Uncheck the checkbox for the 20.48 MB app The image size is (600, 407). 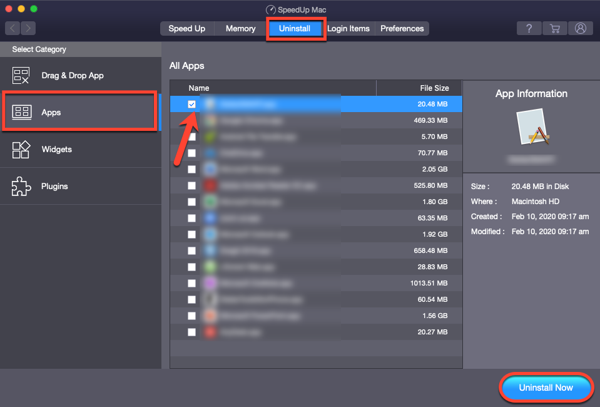191,104
